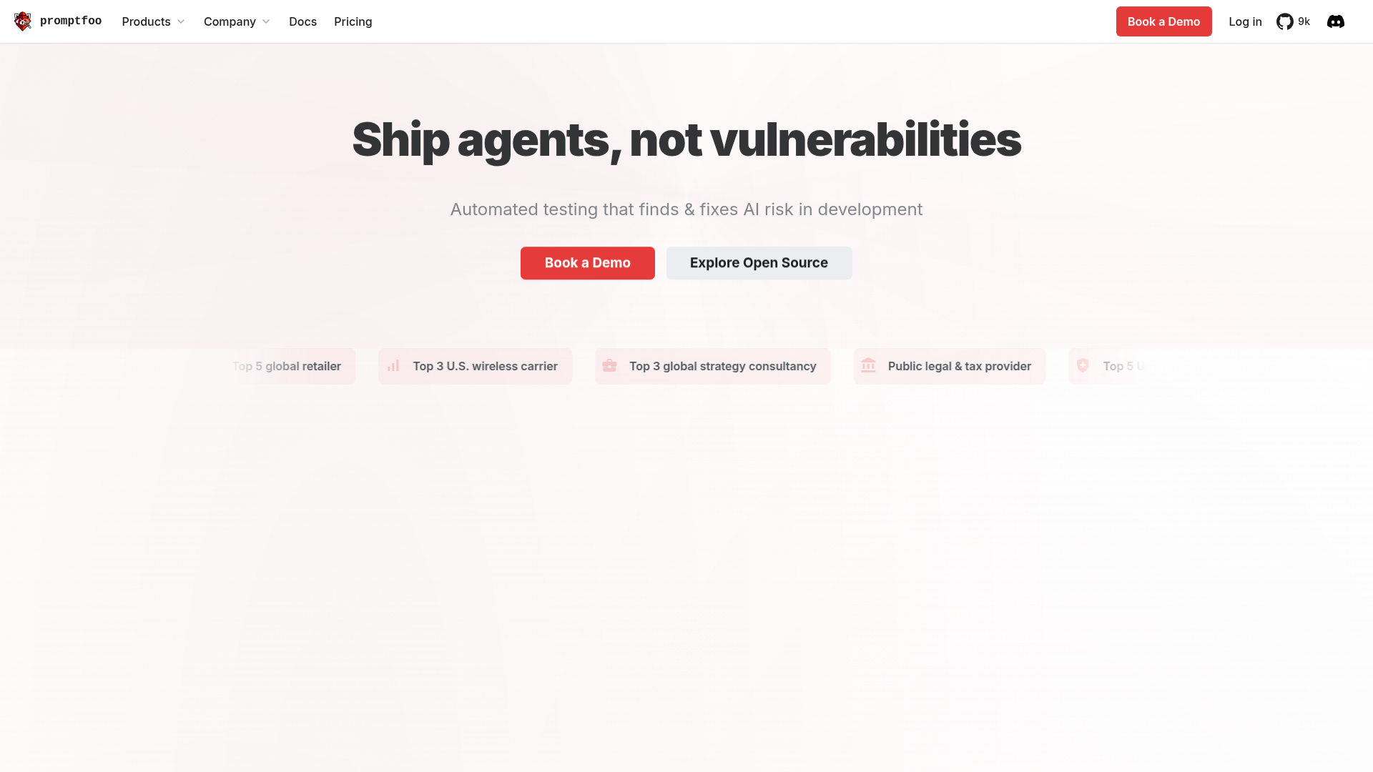The image size is (1373, 772).
Task: Click Book a Demo in the navigation bar
Action: 1163,21
